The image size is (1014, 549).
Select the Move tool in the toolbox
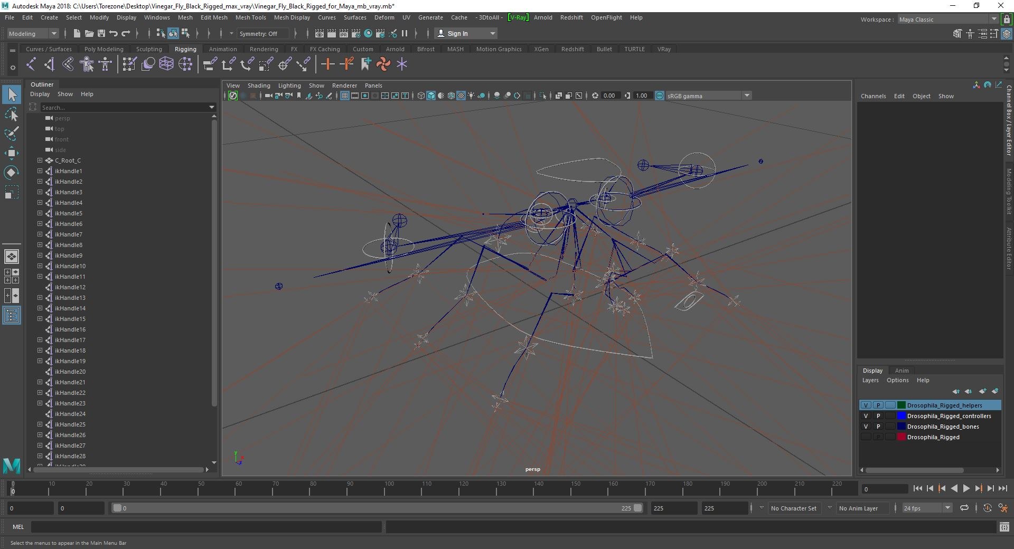[11, 153]
